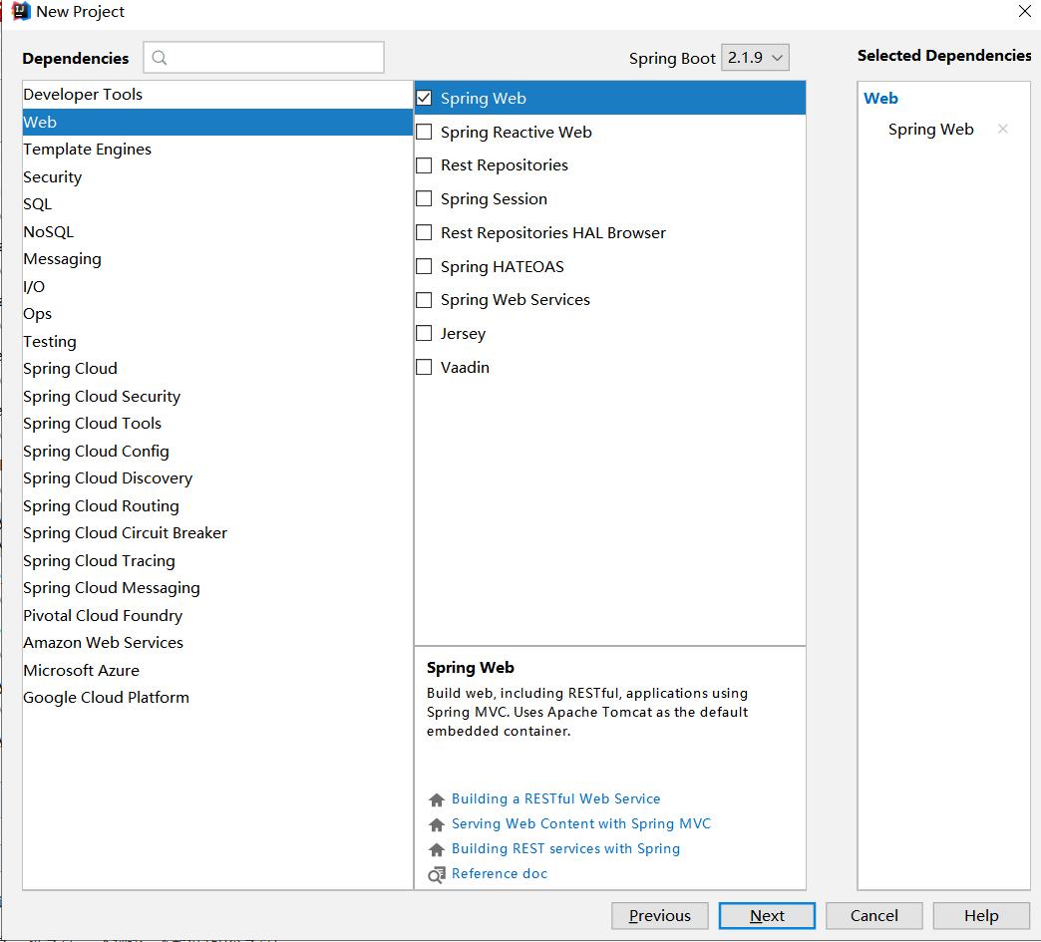
Task: Open the Reference doc link
Action: pyautogui.click(x=500, y=874)
